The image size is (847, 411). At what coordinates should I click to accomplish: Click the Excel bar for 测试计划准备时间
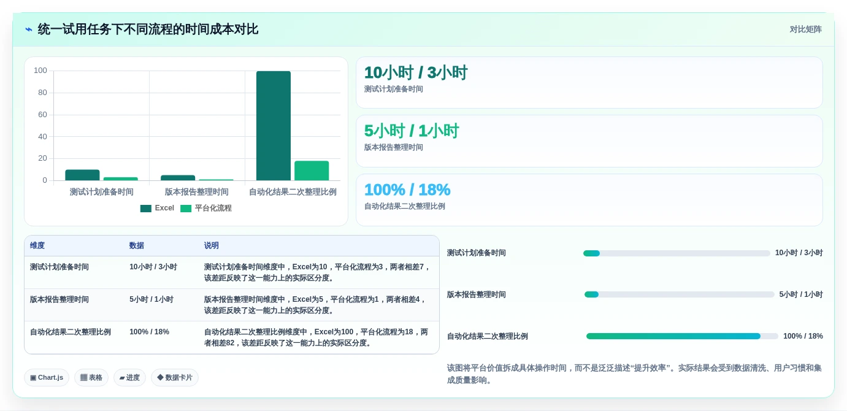coord(82,175)
